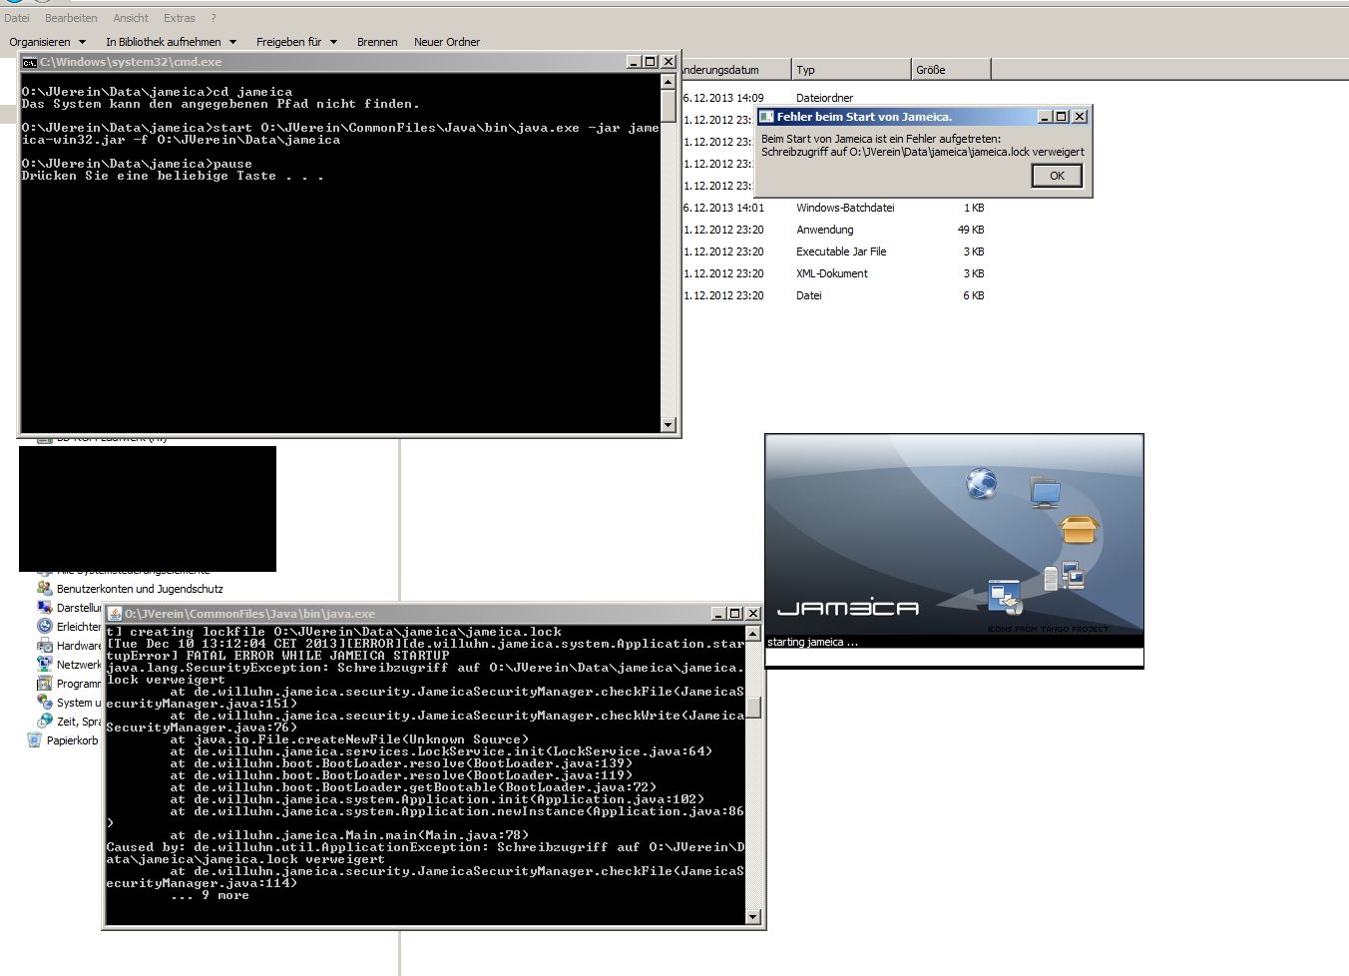Click 1 KB size cell
1349x976 pixels.
[x=974, y=208]
